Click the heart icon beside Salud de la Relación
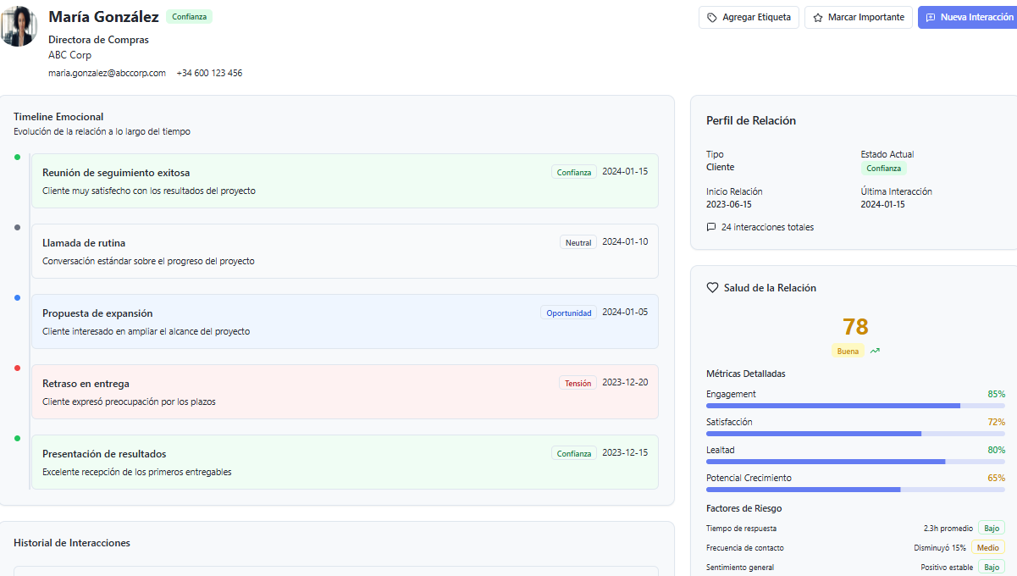The height and width of the screenshot is (576, 1017). click(712, 288)
